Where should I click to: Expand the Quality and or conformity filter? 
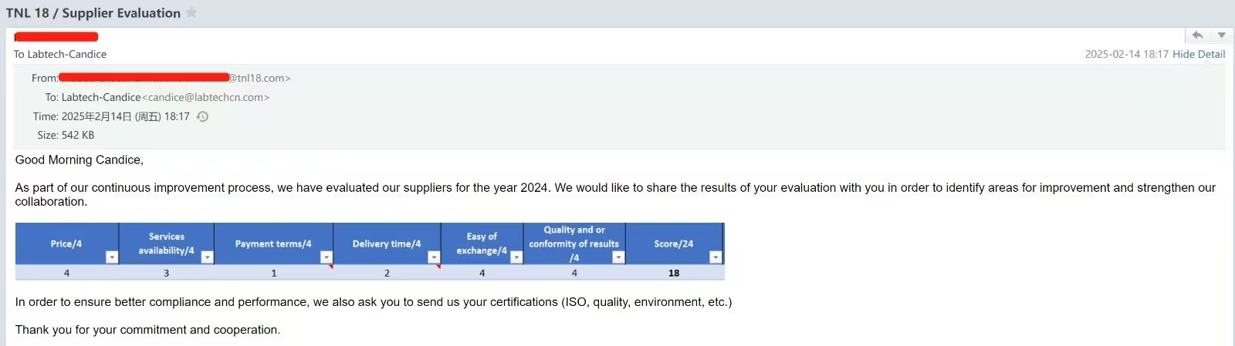(618, 257)
